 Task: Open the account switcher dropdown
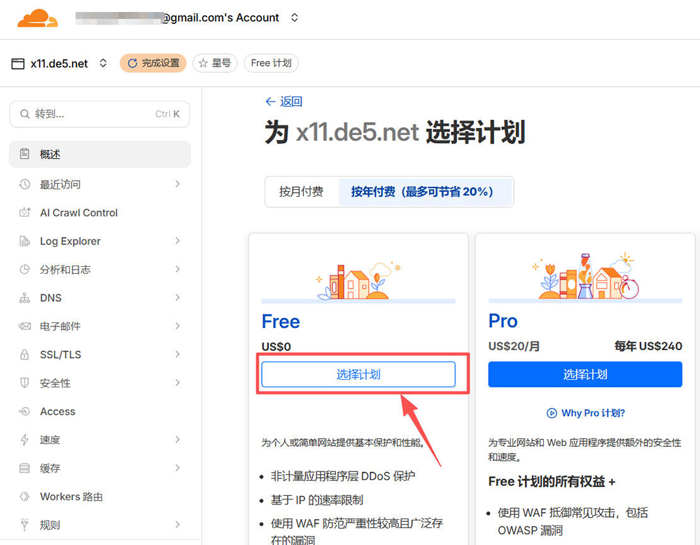click(295, 18)
